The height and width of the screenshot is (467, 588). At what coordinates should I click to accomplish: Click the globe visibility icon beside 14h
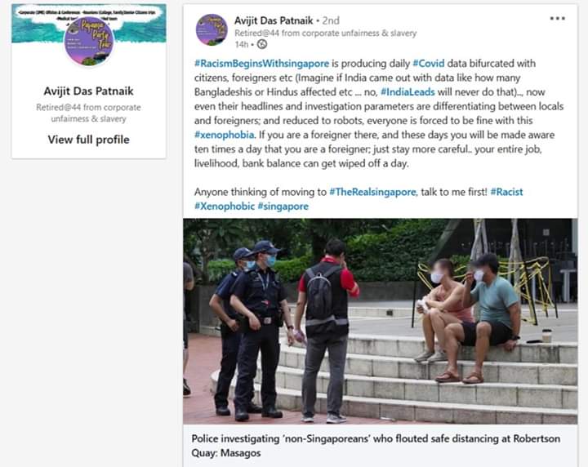(262, 45)
